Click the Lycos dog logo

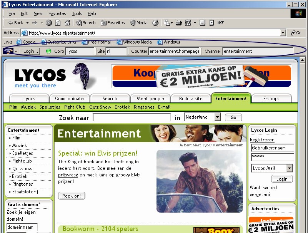point(81,76)
